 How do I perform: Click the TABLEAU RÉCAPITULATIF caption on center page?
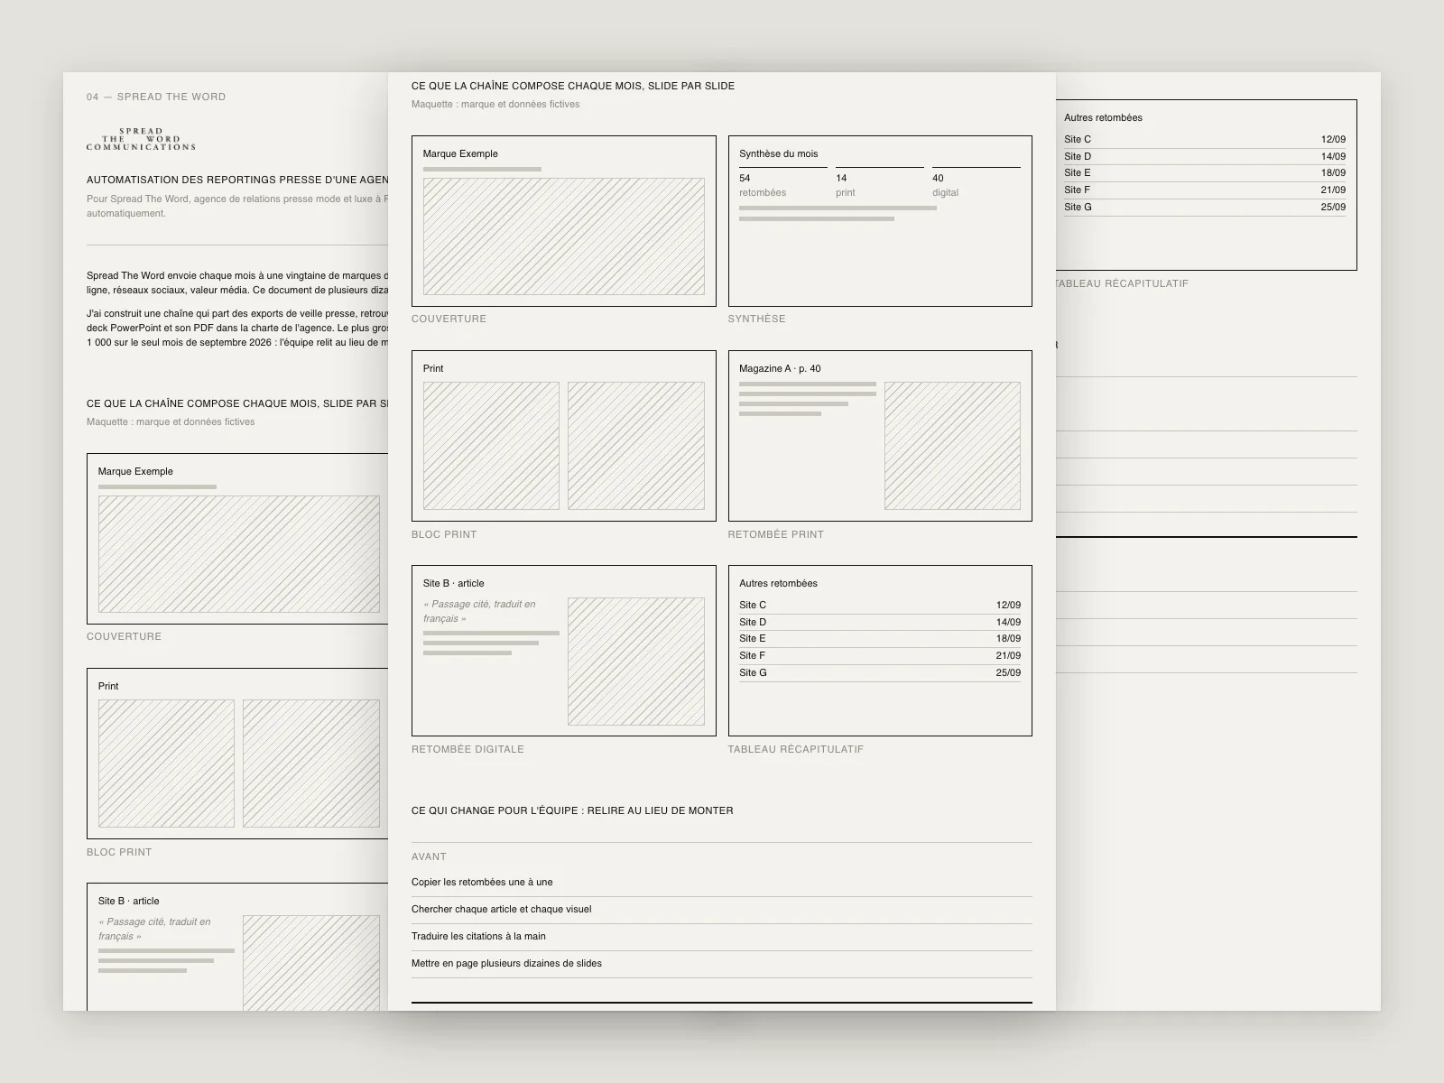click(796, 749)
